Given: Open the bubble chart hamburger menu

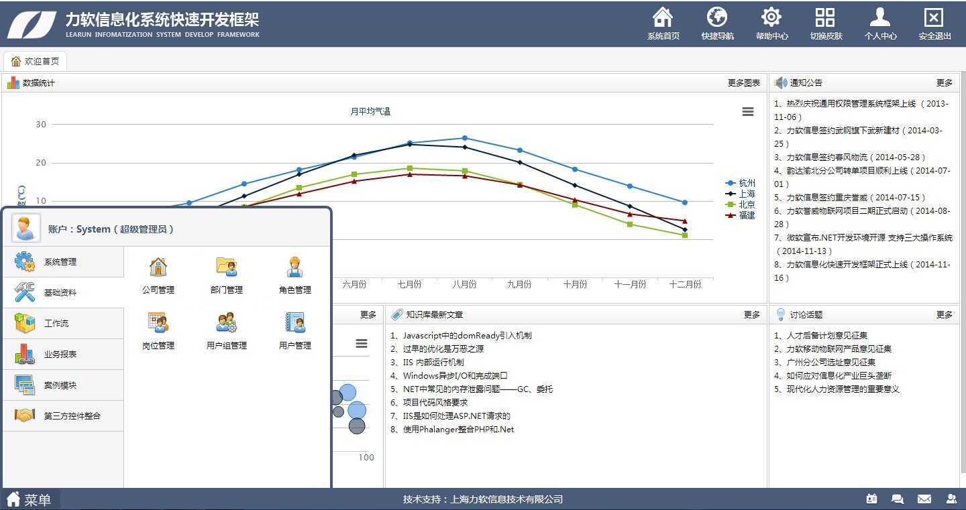Looking at the screenshot, I should (x=362, y=344).
